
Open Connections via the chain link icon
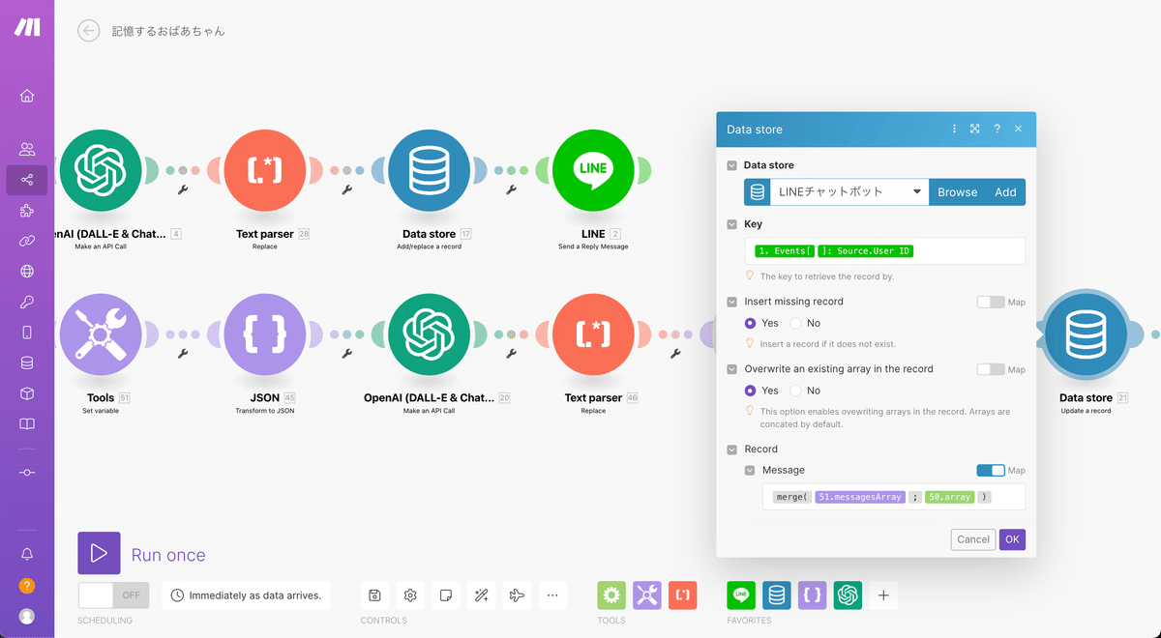27,241
